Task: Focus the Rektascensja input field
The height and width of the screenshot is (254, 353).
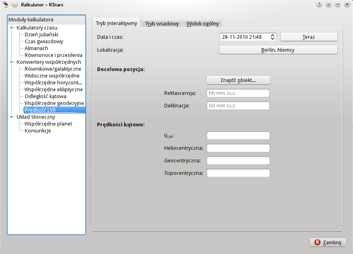Action: 238,93
